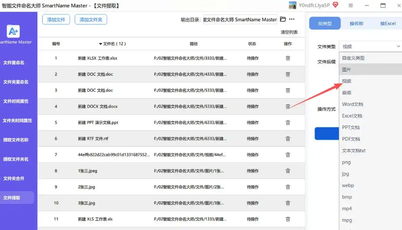Image resolution: width=402 pixels, height=230 pixels.
Task: Delete 新建 PPT 演示文稿.ppt using trash icon
Action: [x=288, y=123]
